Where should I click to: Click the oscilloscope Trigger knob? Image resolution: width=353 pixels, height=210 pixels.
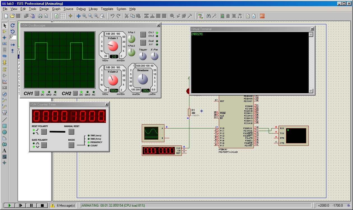coord(143,56)
